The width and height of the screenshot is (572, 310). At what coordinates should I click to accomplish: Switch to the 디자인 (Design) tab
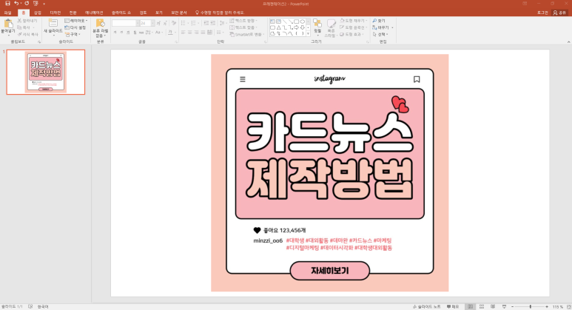(x=55, y=13)
